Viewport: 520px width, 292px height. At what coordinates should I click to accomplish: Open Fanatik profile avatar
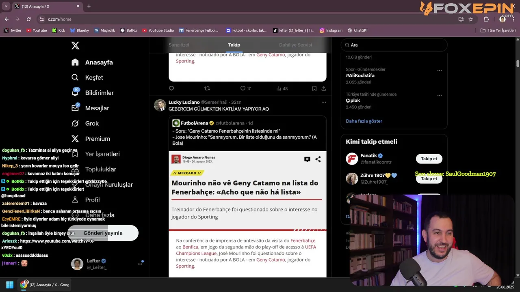tap(352, 159)
